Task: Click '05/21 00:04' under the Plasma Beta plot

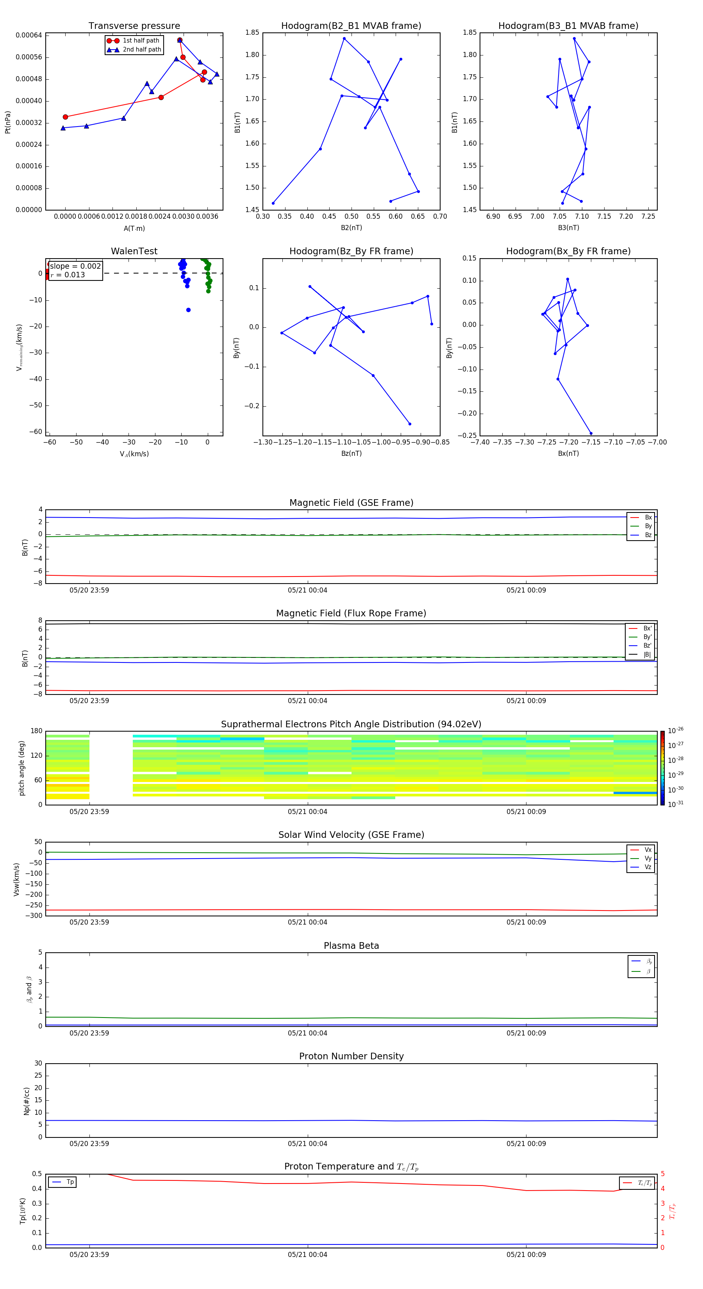Action: click(x=307, y=1033)
